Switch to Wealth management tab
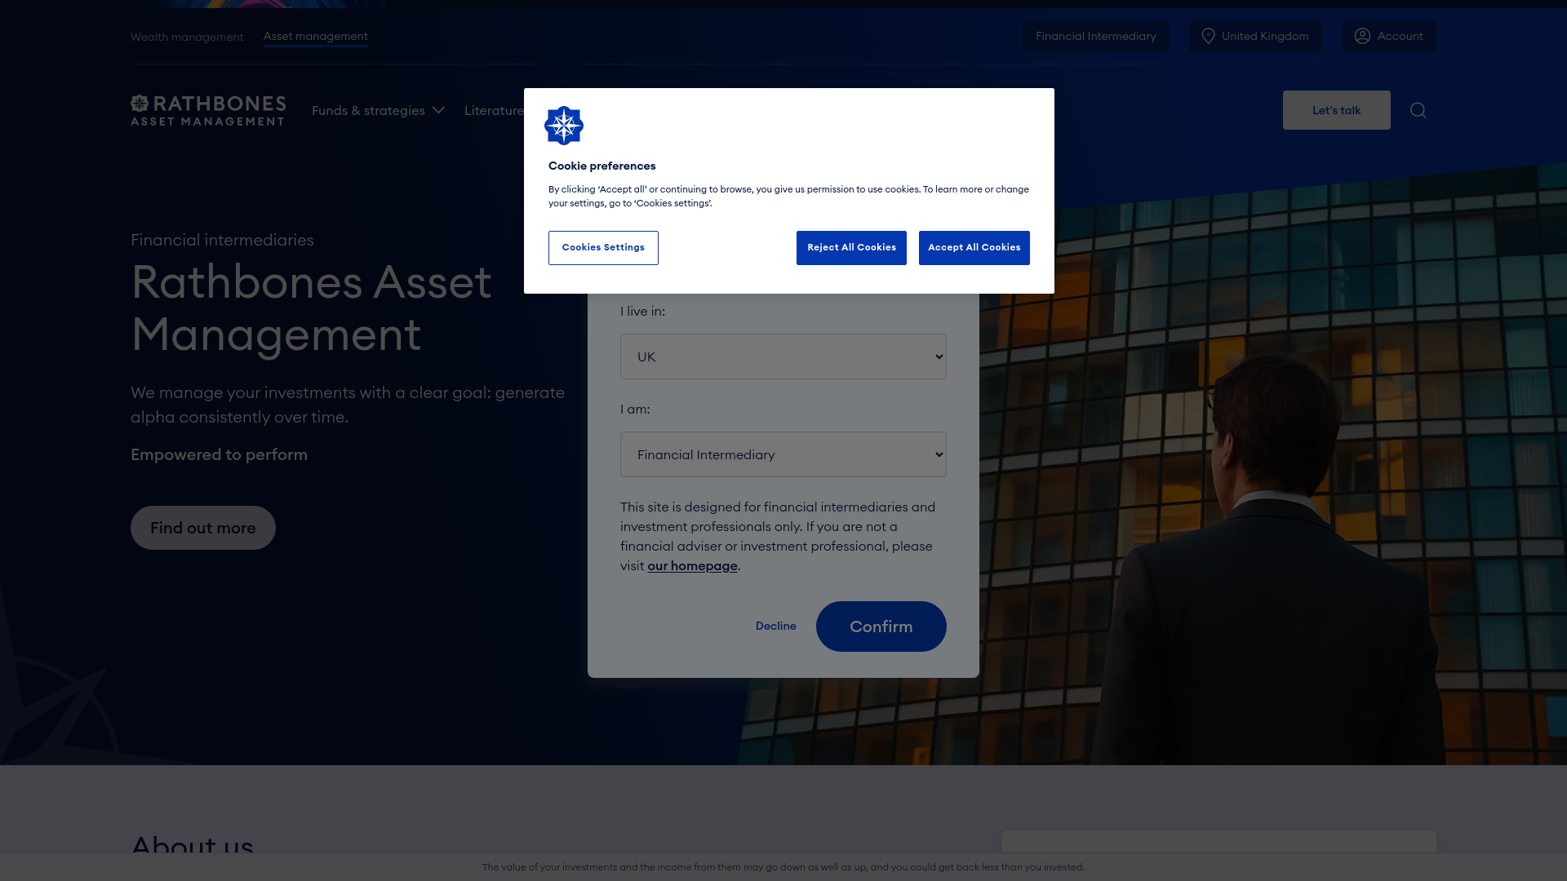The width and height of the screenshot is (1567, 881). (187, 37)
